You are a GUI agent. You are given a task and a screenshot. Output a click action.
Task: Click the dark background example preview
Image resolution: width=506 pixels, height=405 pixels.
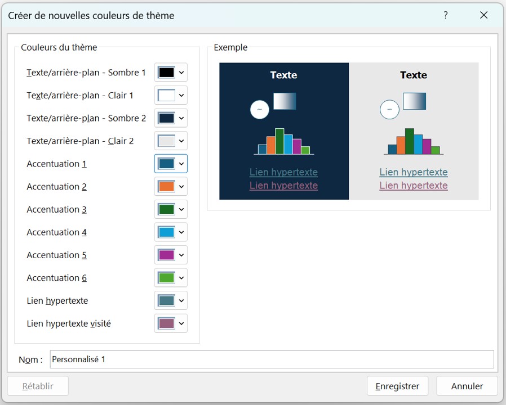click(284, 130)
